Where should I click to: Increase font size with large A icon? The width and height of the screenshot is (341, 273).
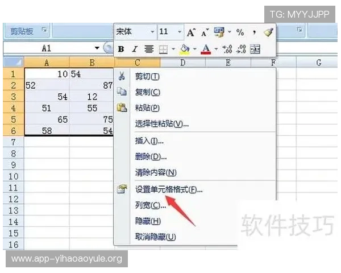tap(191, 32)
